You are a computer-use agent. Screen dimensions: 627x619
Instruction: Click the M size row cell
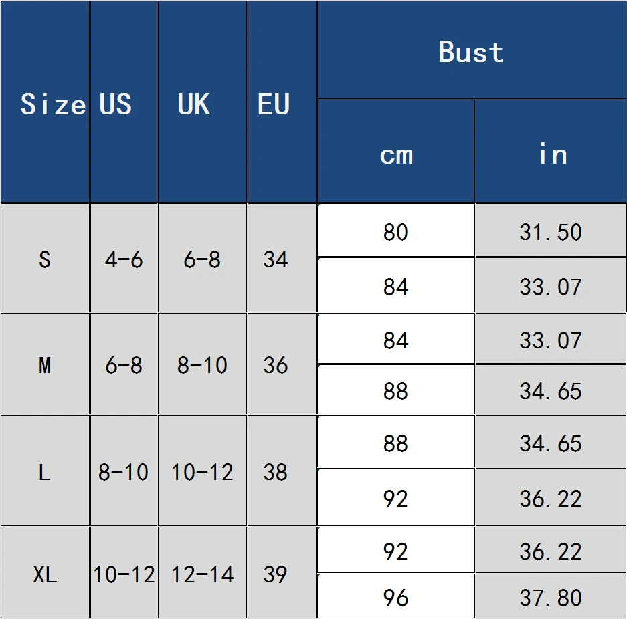click(x=45, y=364)
